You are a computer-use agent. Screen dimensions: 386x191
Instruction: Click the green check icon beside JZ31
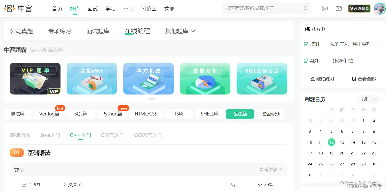[x=306, y=44]
